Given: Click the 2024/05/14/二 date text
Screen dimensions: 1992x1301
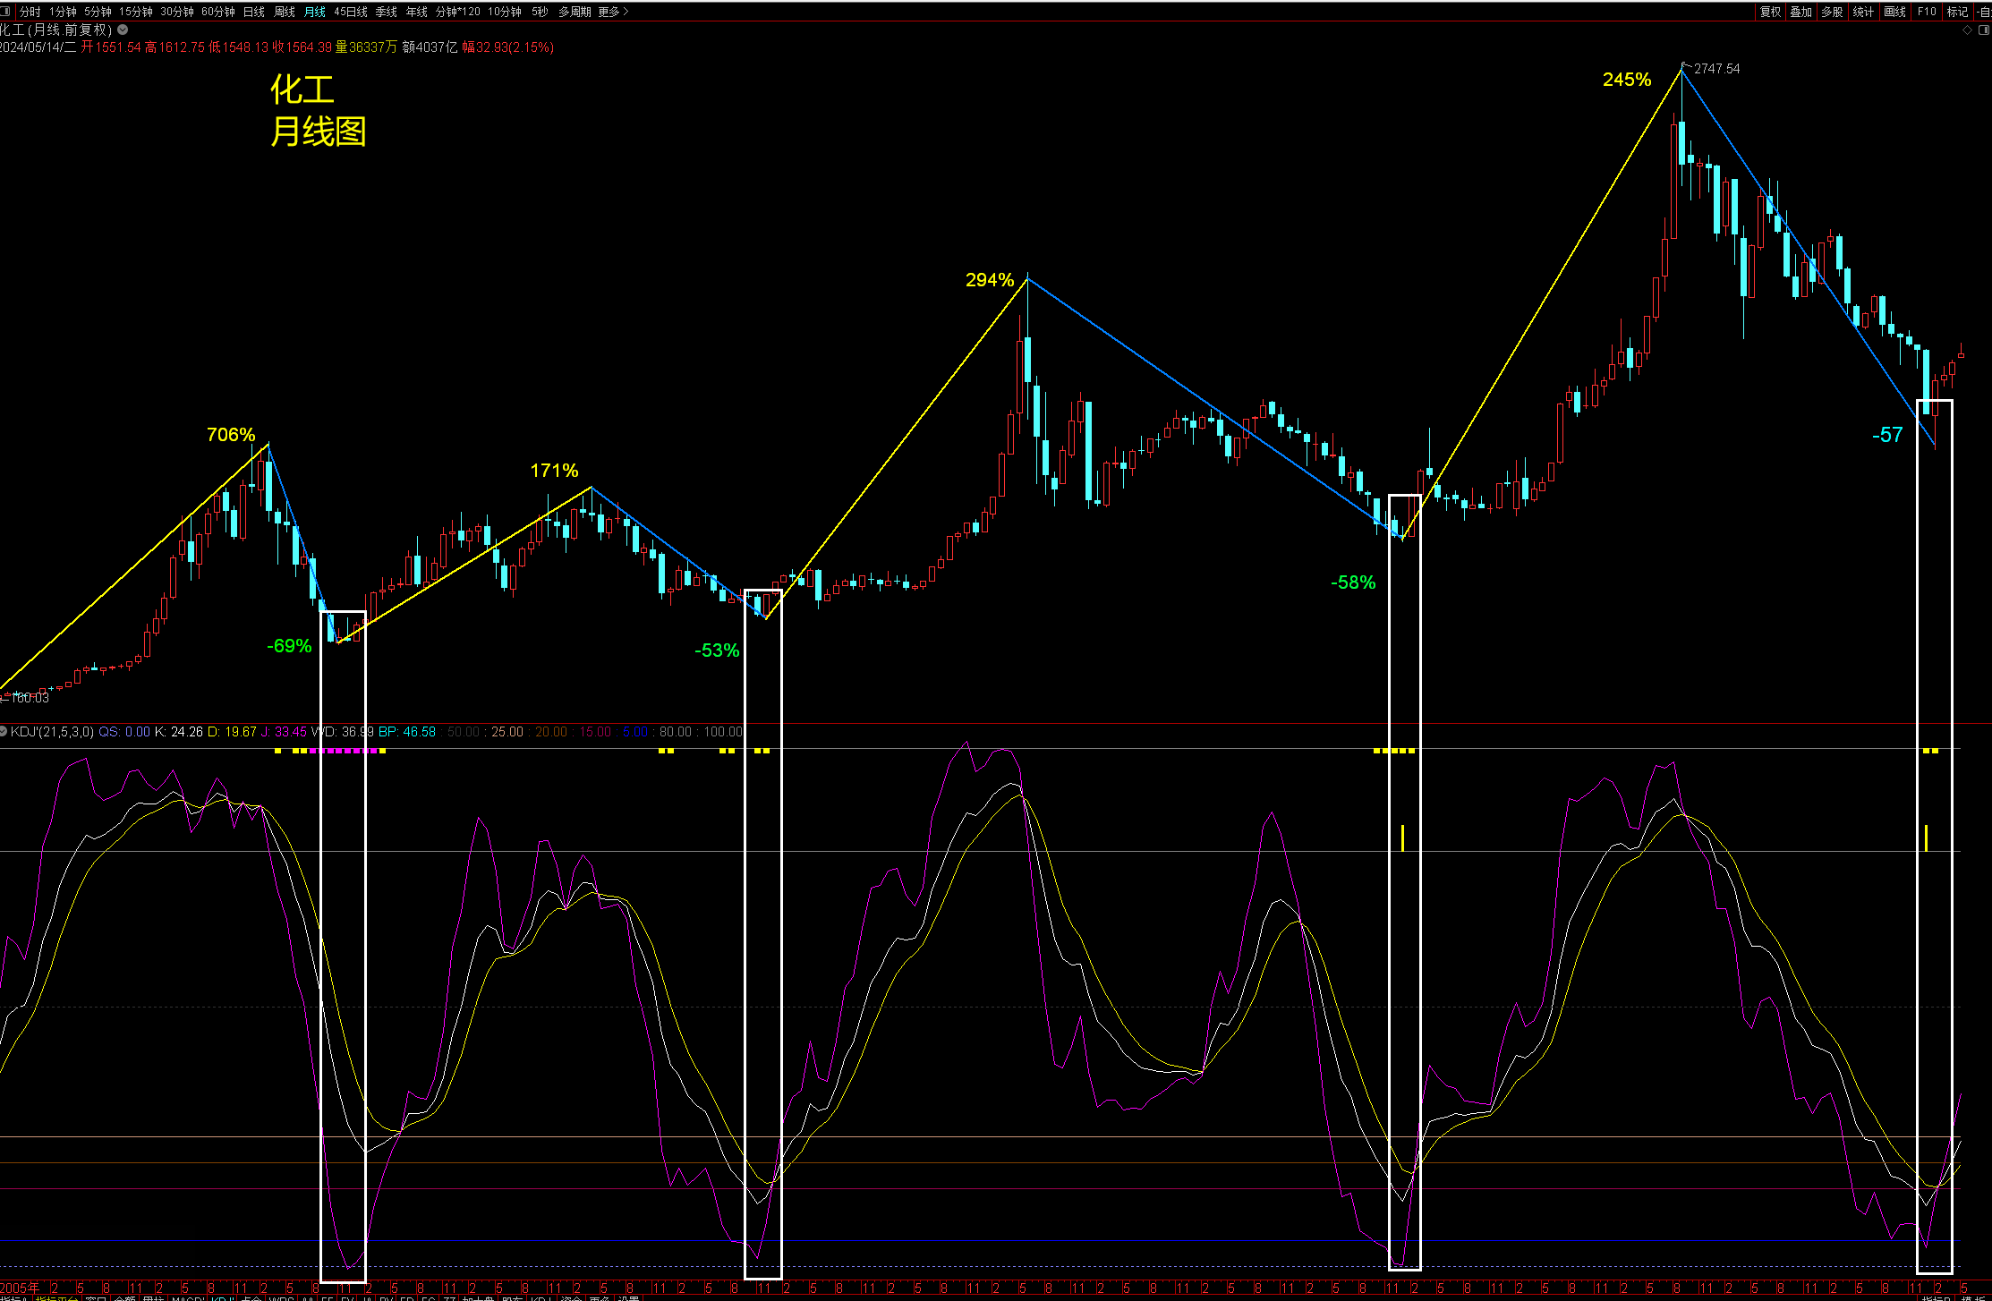Looking at the screenshot, I should click(38, 47).
